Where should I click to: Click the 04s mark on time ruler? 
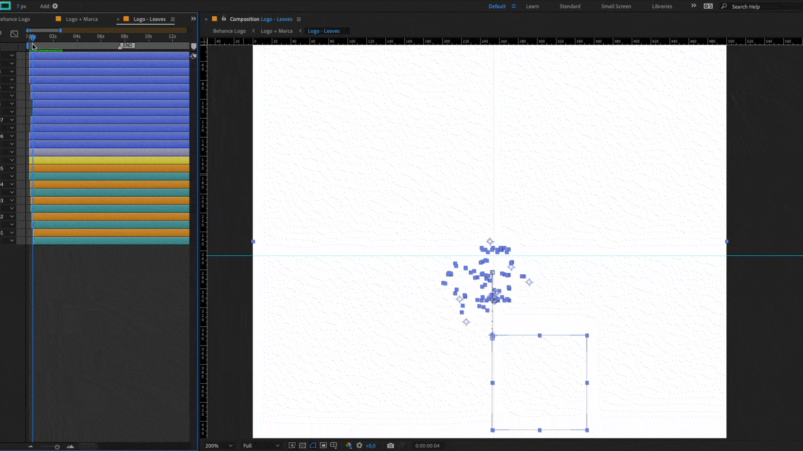pos(77,36)
